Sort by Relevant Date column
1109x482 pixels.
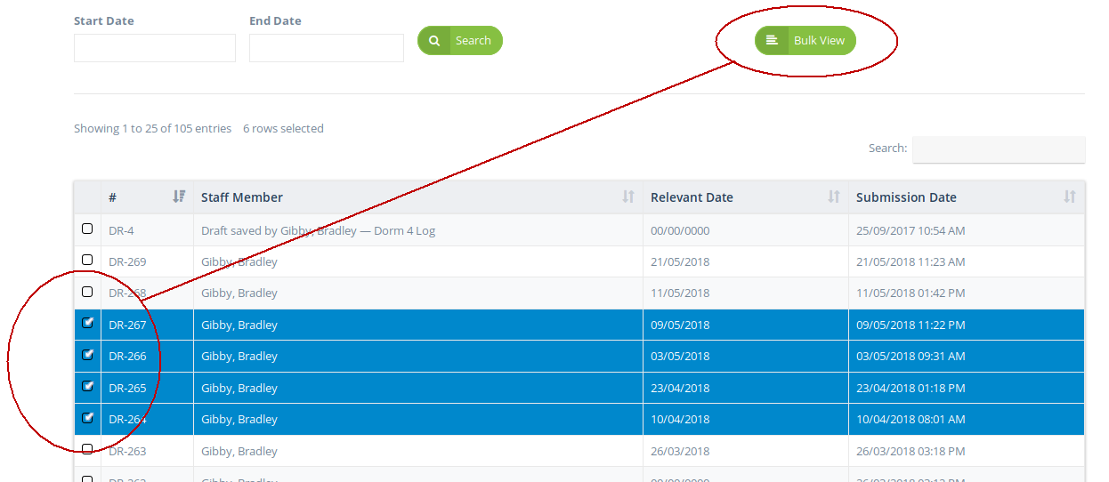click(746, 197)
